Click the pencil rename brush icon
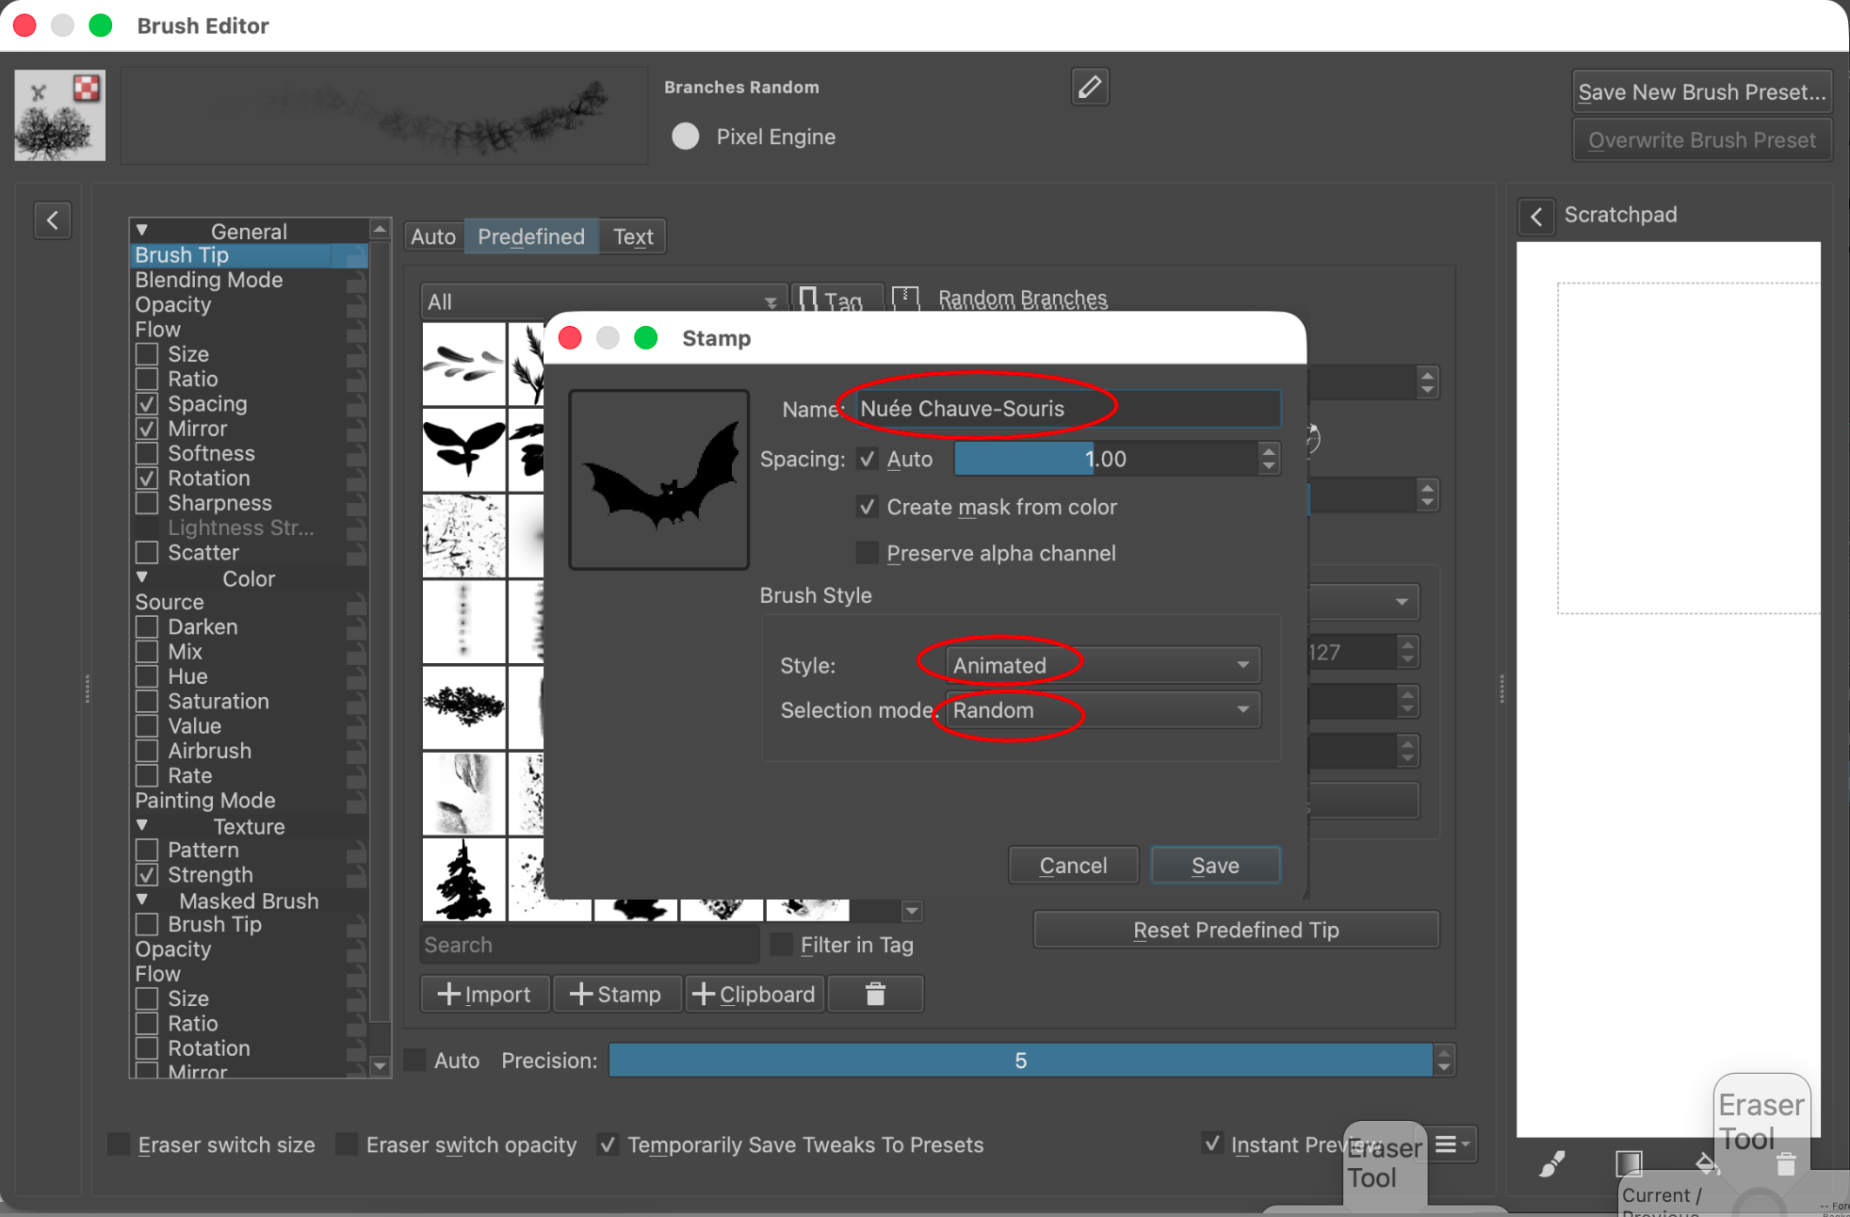The height and width of the screenshot is (1217, 1850). (1090, 87)
